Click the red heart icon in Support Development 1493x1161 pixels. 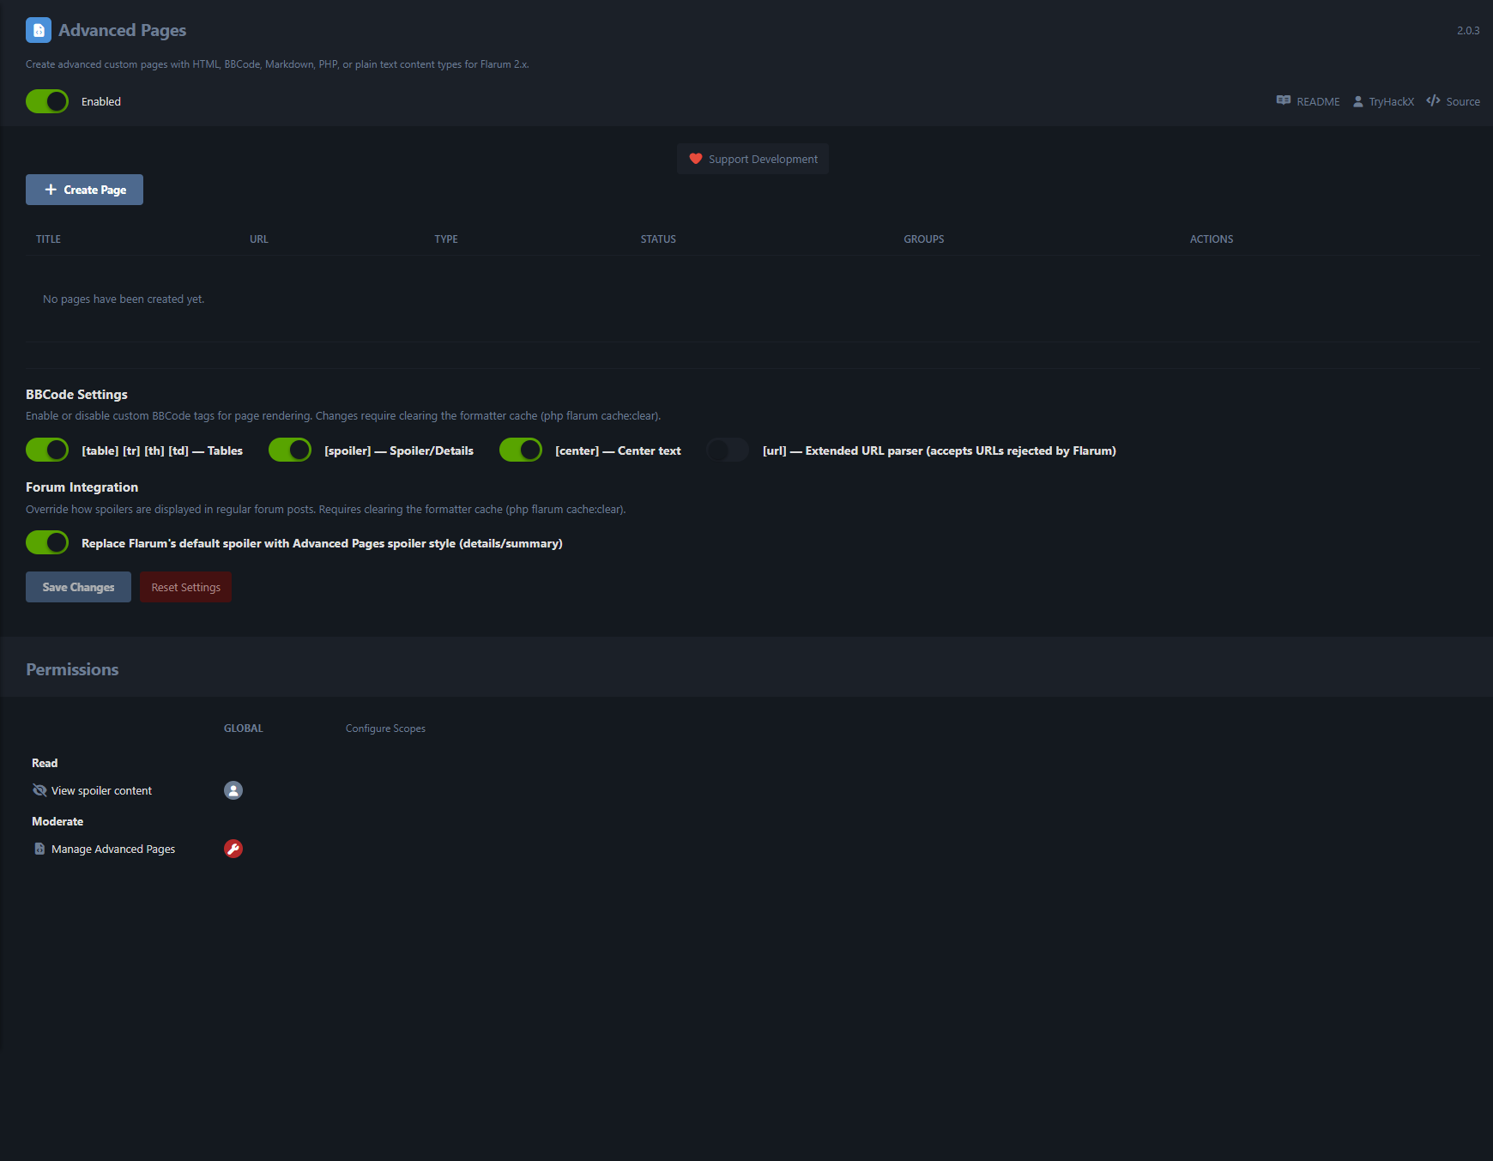click(696, 159)
